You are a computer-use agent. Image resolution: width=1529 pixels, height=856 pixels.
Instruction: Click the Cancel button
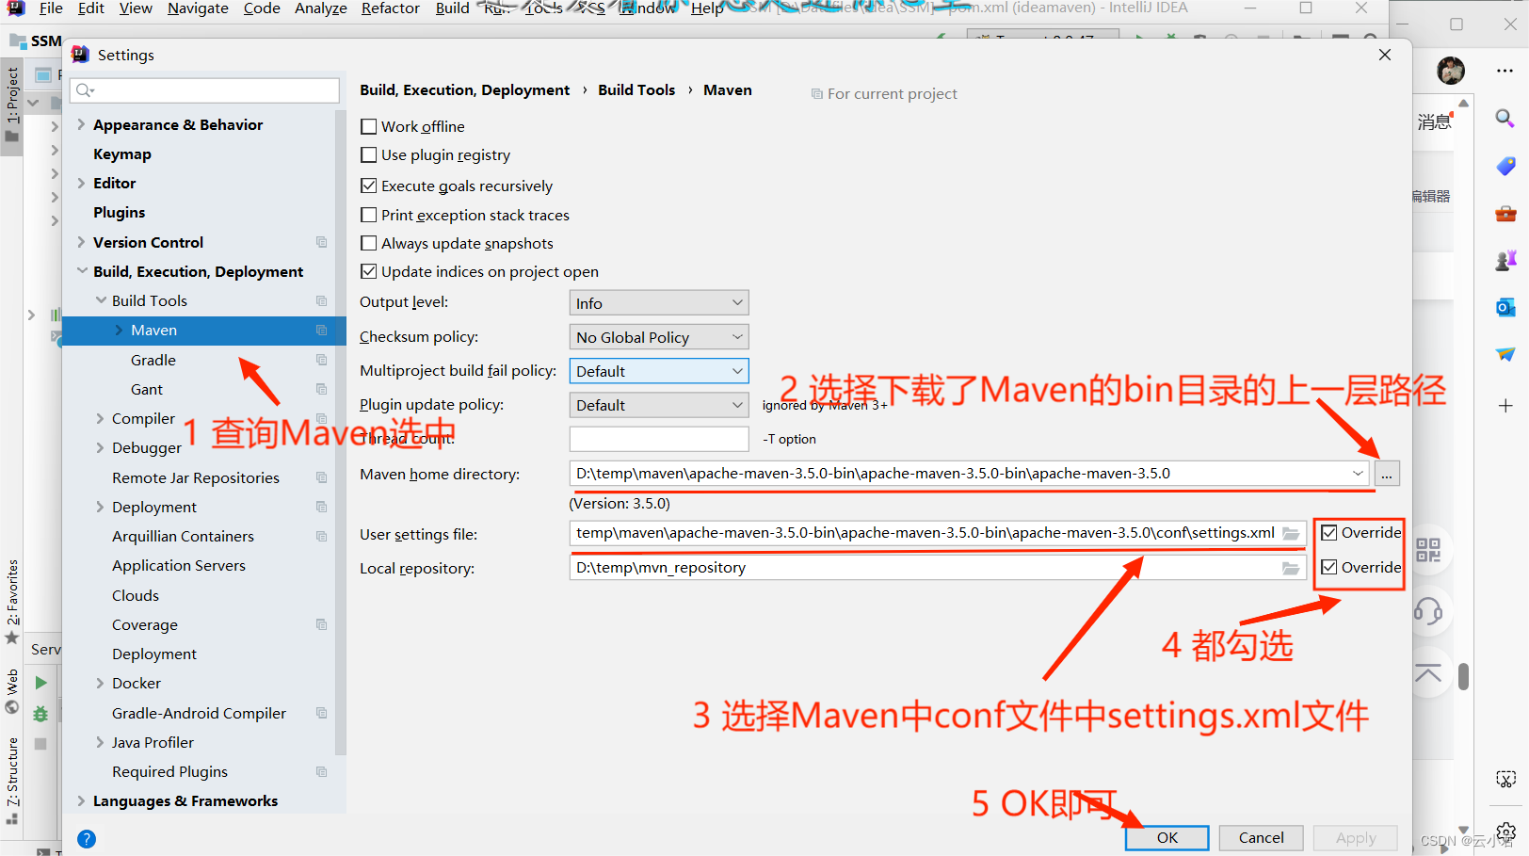(x=1262, y=838)
